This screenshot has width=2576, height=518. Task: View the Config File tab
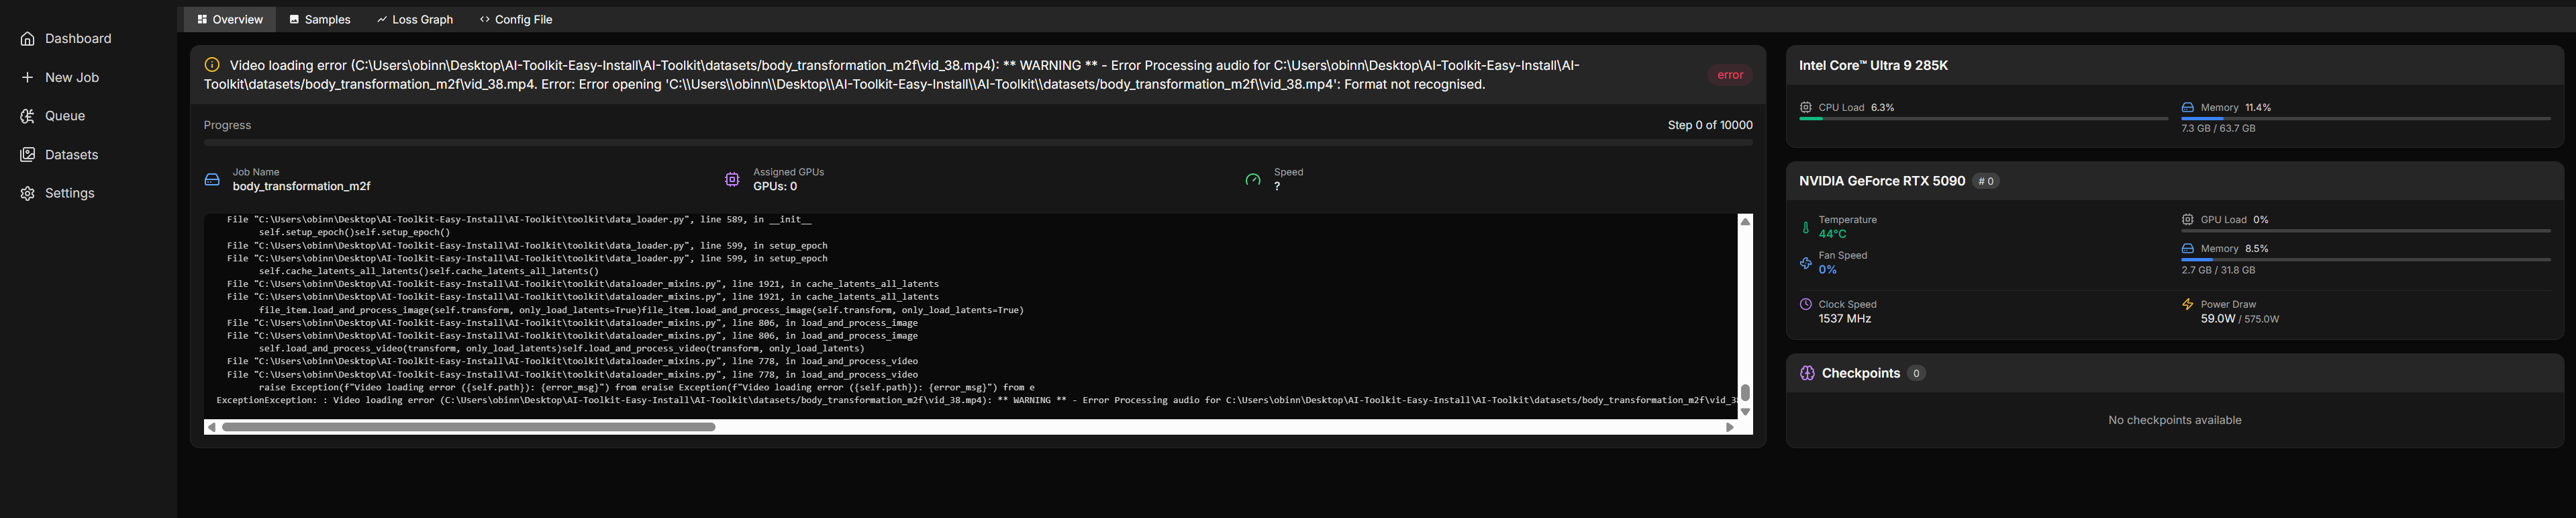[516, 19]
